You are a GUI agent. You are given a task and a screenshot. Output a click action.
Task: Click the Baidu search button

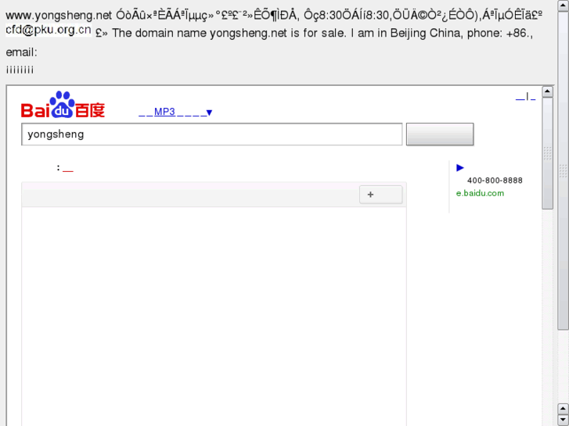click(x=440, y=134)
